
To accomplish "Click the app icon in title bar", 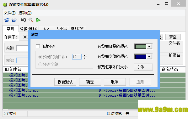I will coord(5,5).
